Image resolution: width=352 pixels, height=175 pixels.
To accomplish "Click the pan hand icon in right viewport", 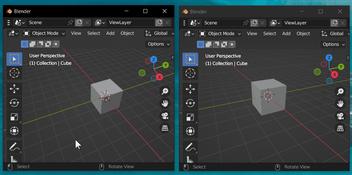I will (340, 104).
